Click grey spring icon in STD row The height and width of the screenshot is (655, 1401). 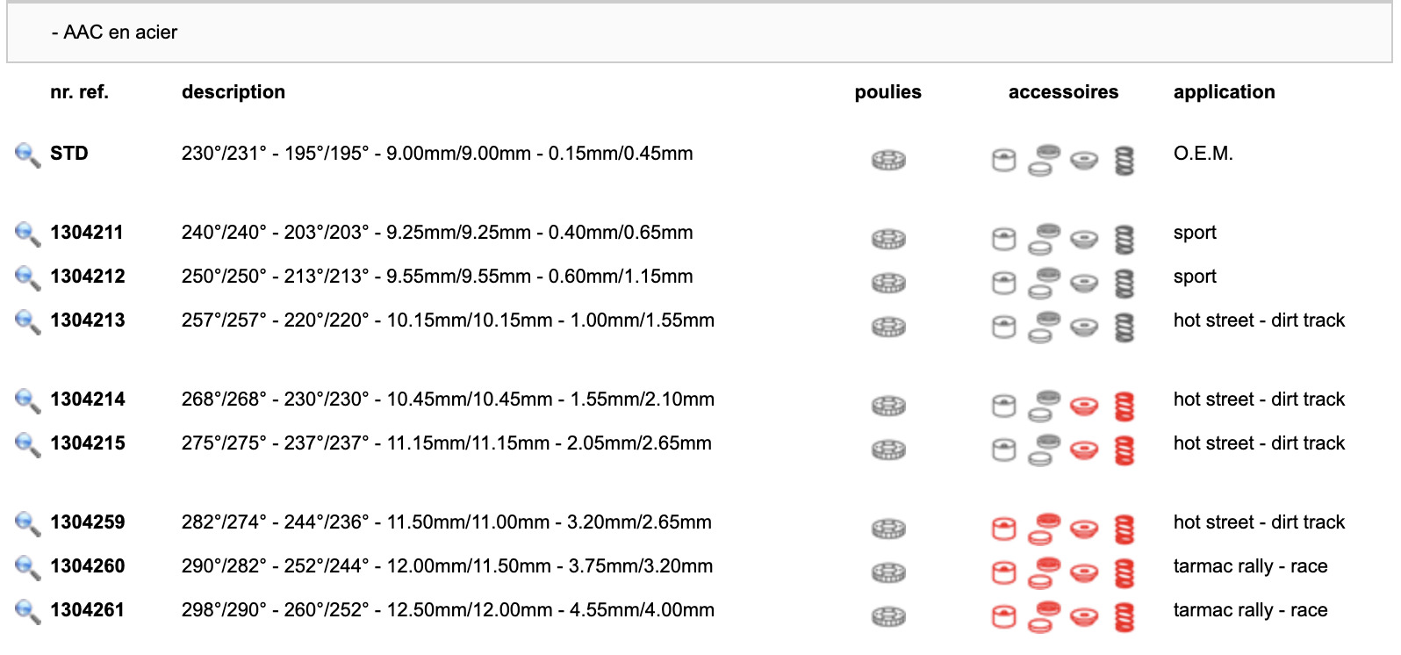click(1124, 160)
